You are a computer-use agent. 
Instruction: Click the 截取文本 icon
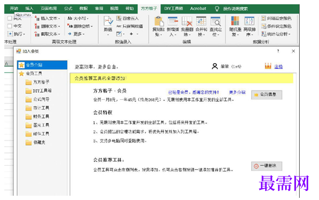(37, 34)
